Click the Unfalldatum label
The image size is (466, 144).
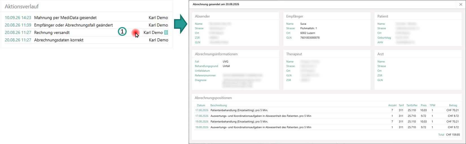coord(203,71)
